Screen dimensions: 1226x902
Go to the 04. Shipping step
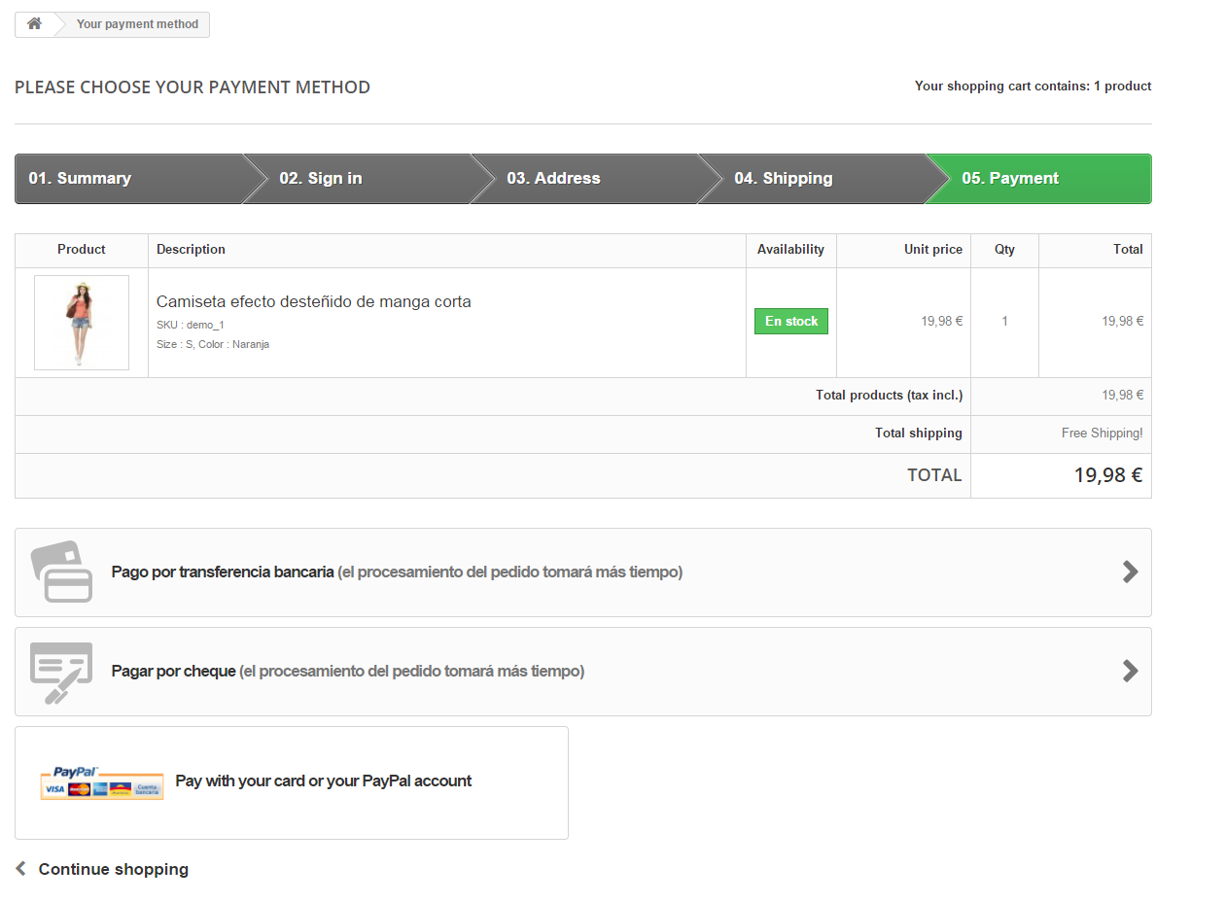click(783, 179)
